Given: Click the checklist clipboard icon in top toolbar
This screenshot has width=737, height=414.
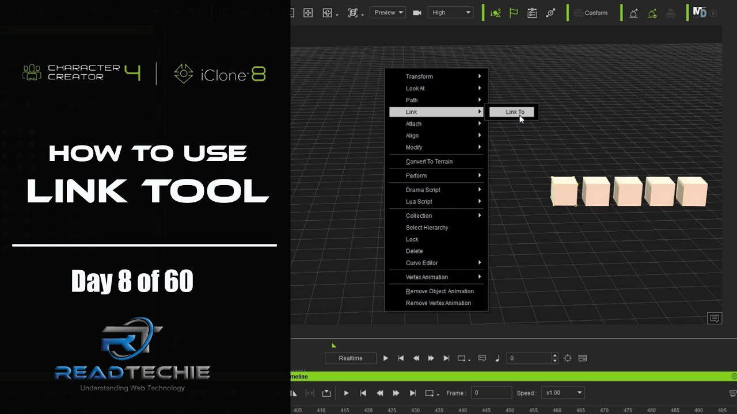Looking at the screenshot, I should [532, 13].
